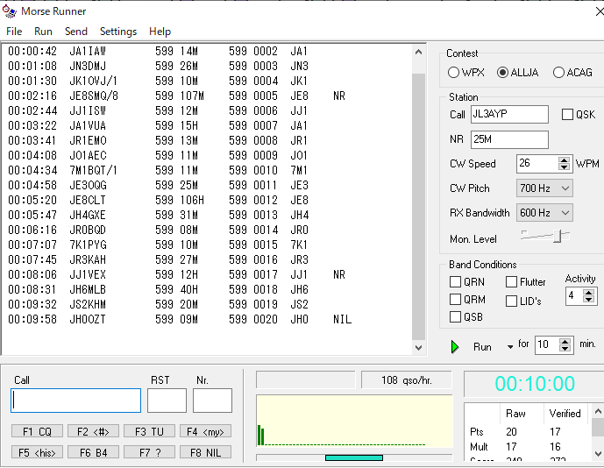
Task: Enable the QSB band condition
Action: click(x=455, y=317)
